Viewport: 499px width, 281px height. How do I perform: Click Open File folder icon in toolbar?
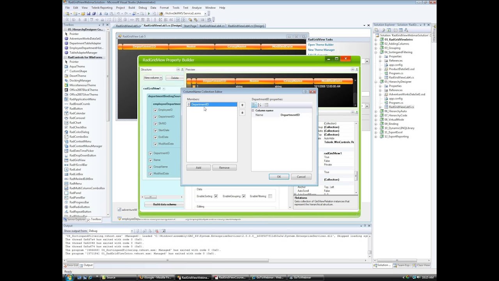coord(83,14)
